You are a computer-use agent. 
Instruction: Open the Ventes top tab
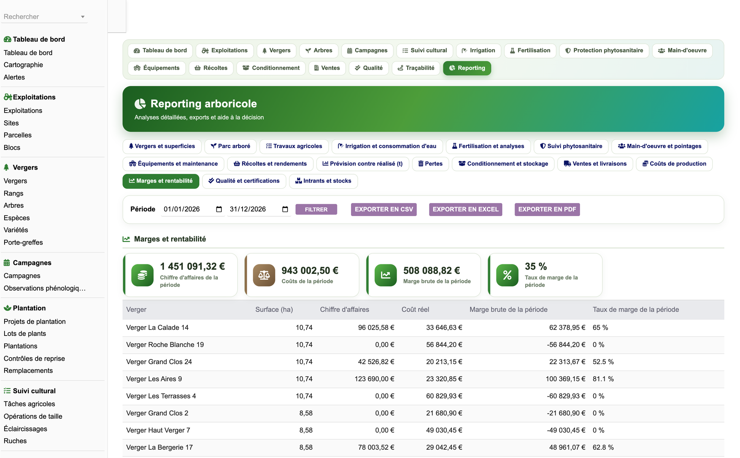click(327, 68)
